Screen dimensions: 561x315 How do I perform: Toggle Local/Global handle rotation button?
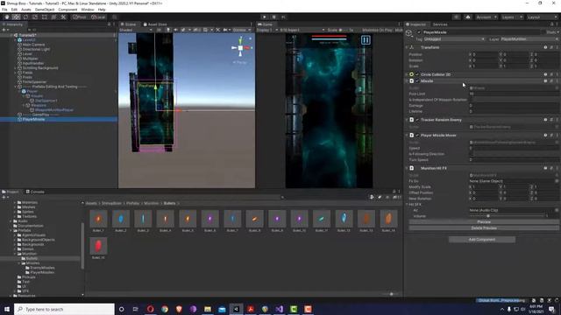point(98,17)
